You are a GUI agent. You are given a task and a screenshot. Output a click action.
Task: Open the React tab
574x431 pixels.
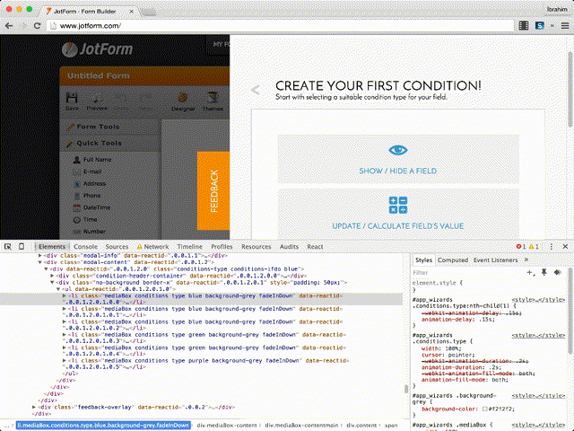point(315,247)
